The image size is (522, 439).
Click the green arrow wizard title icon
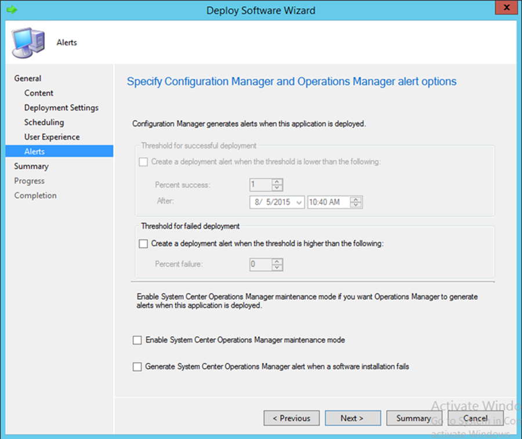click(12, 10)
